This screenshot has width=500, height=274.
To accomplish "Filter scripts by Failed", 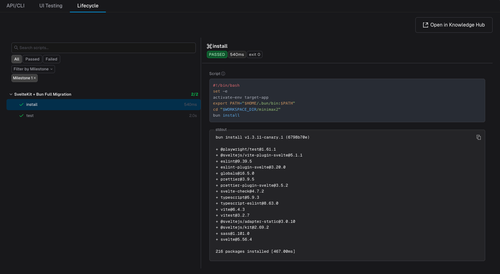I will coord(51,59).
